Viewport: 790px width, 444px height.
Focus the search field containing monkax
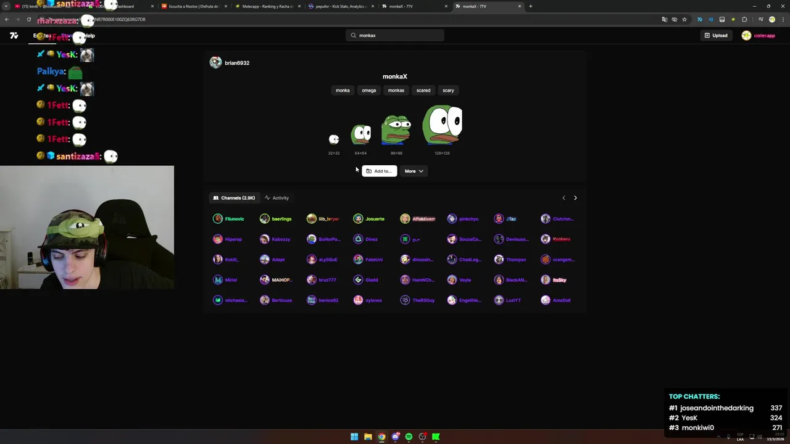coord(395,35)
